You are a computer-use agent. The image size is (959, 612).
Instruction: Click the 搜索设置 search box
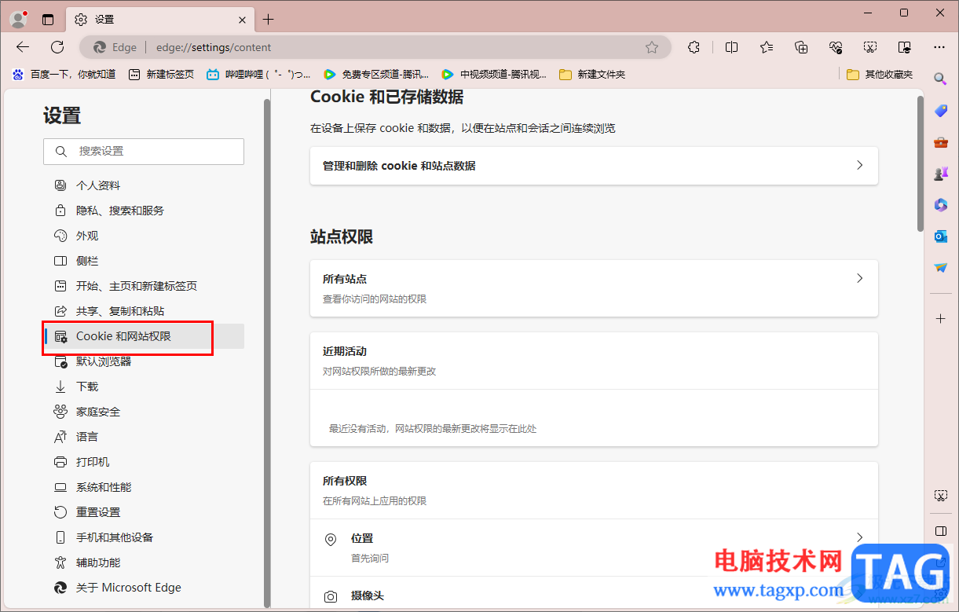click(144, 151)
